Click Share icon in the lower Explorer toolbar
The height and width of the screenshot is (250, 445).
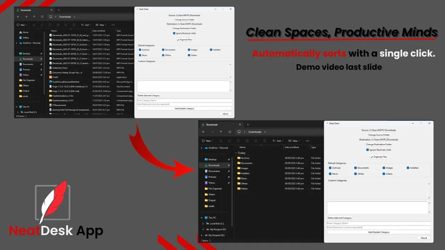pyautogui.click(x=256, y=141)
